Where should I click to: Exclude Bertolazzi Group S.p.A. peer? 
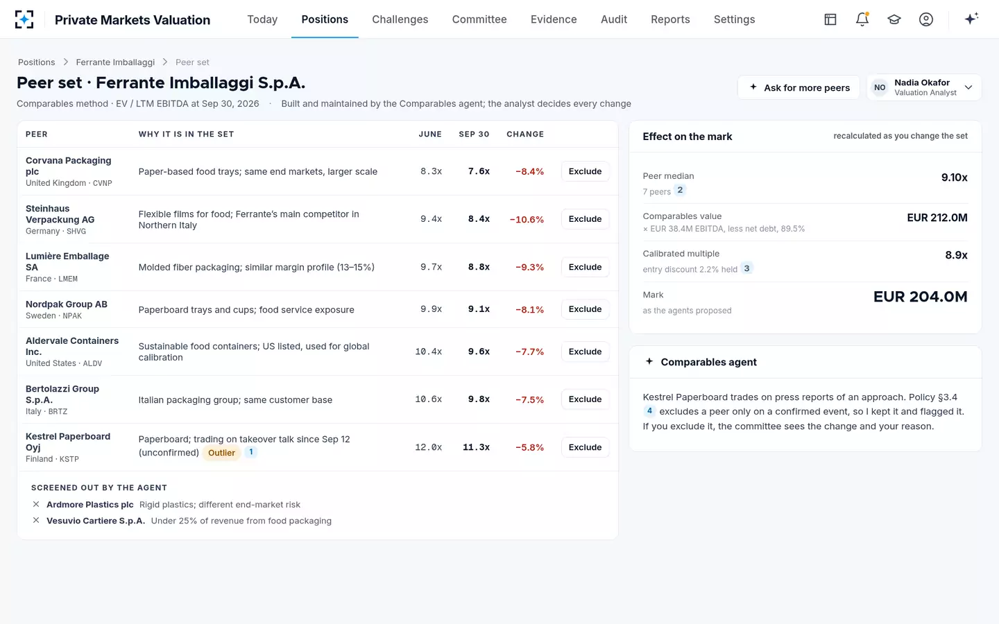click(x=585, y=399)
